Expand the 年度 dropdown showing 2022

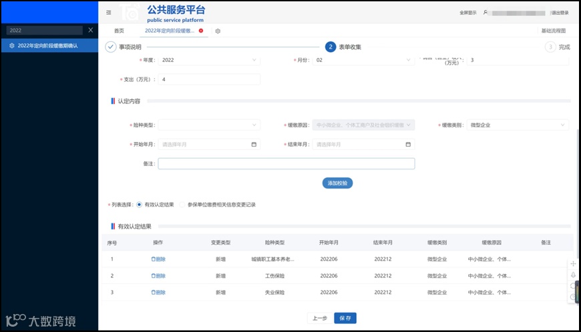[x=209, y=60]
